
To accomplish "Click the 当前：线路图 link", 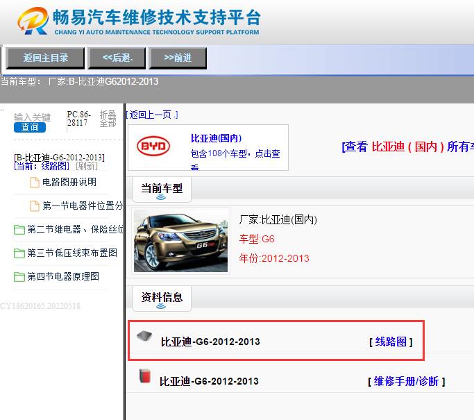I will click(42, 166).
